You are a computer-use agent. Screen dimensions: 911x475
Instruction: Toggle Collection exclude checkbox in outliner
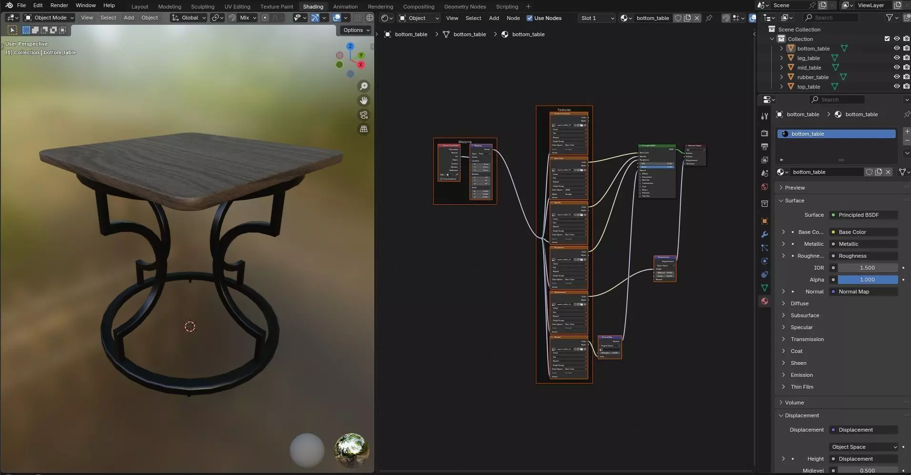[887, 39]
